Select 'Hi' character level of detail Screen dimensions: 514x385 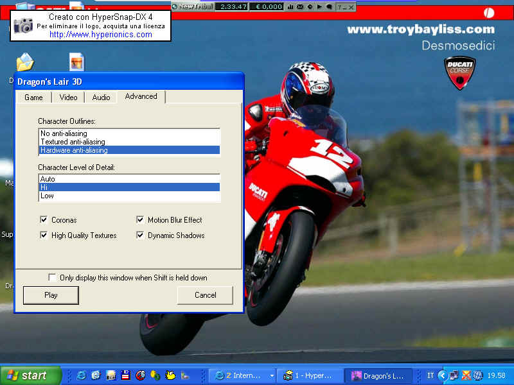point(129,187)
